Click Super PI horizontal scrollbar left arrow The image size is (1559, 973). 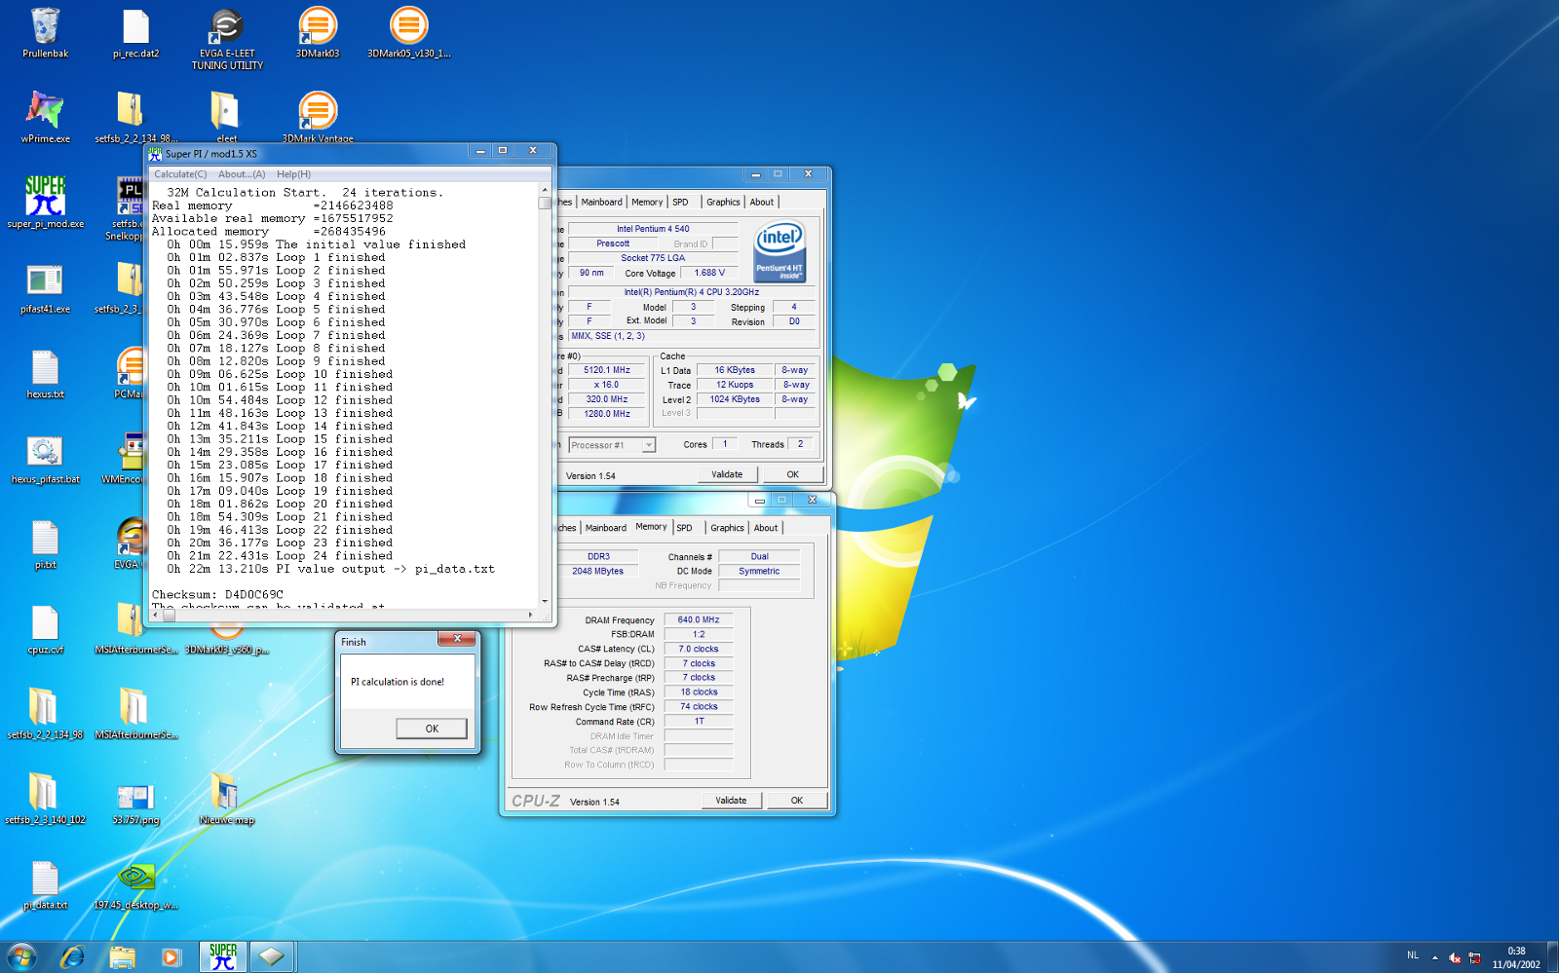pos(156,616)
